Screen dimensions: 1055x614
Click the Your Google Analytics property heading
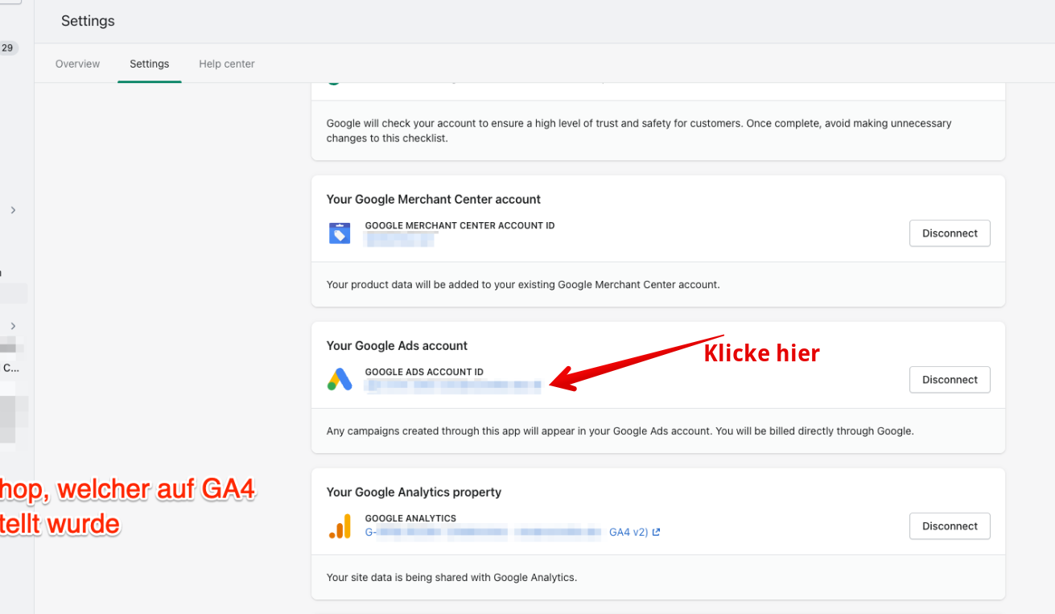pyautogui.click(x=414, y=492)
